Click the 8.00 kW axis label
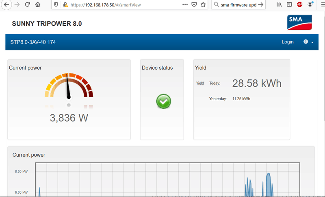Viewport: 325px width, 197px height. pos(21,171)
